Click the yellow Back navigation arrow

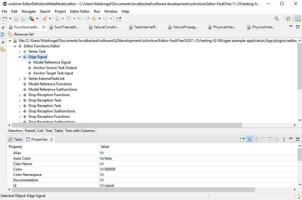(94, 19)
